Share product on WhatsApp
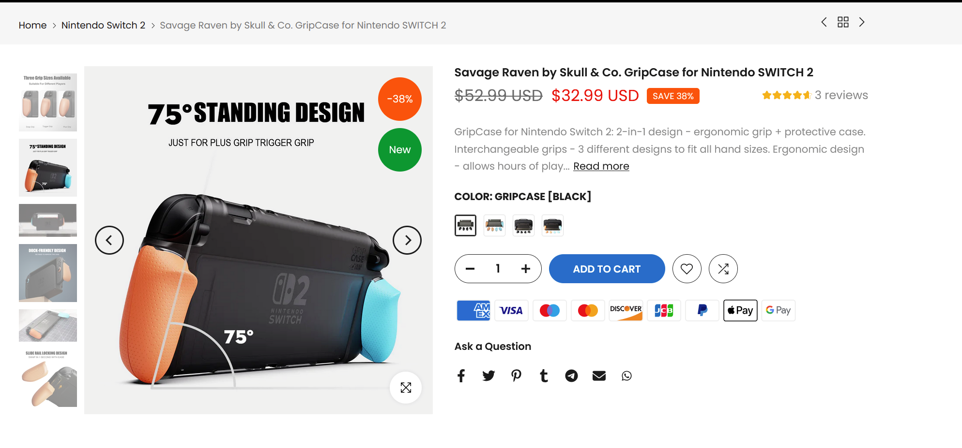Screen dimensions: 962x448 tap(626, 376)
